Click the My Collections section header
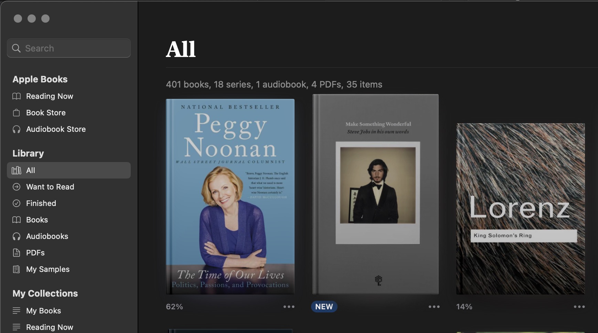This screenshot has height=333, width=598. tap(45, 294)
